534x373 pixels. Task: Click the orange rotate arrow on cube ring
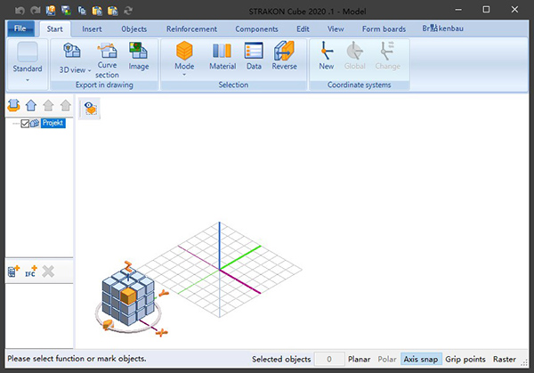coord(108,325)
